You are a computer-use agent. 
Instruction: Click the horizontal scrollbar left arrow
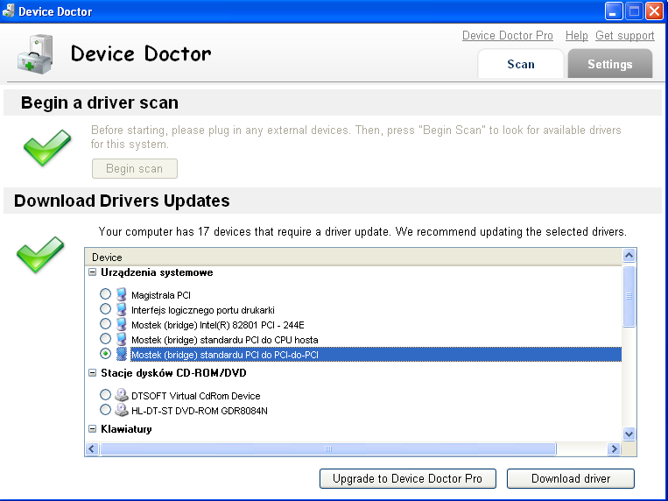(x=92, y=448)
